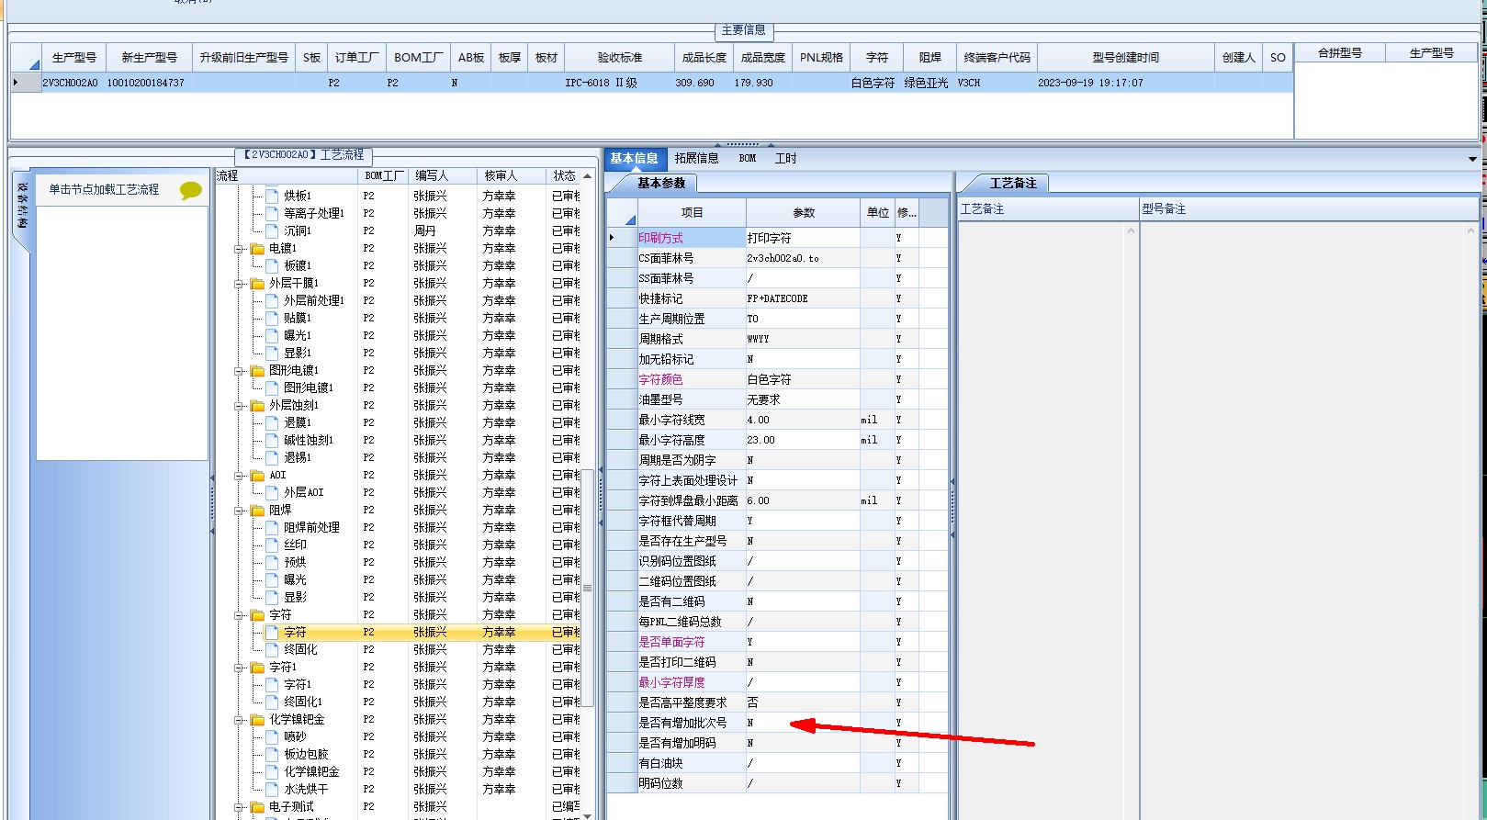Click the document icon beside 退锡1
Image resolution: width=1487 pixels, height=820 pixels.
pos(272,457)
